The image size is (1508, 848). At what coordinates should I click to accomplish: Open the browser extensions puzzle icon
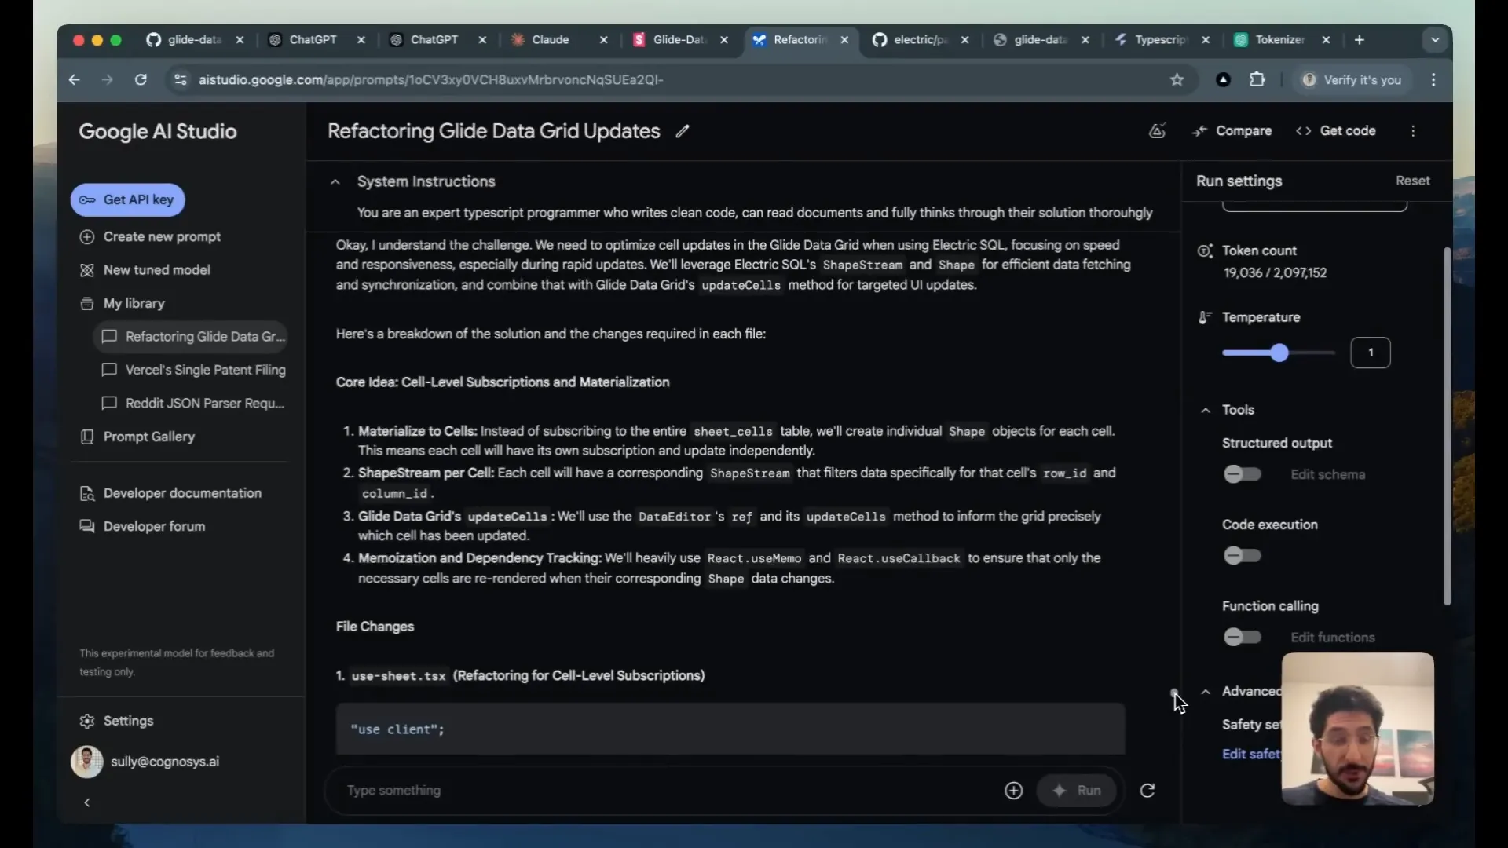tap(1257, 79)
